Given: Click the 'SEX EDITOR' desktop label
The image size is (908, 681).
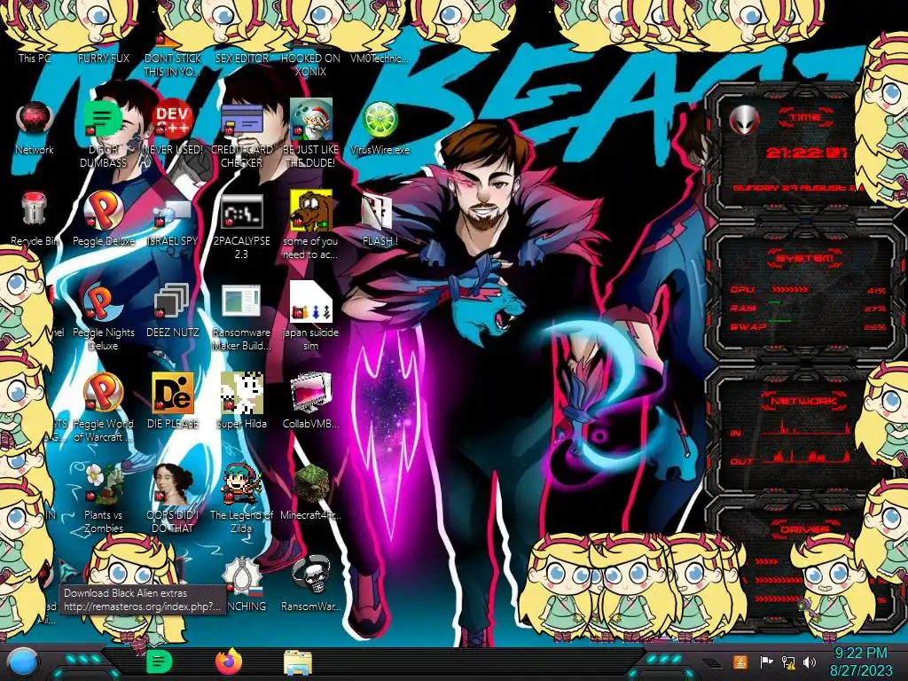Looking at the screenshot, I should [241, 58].
